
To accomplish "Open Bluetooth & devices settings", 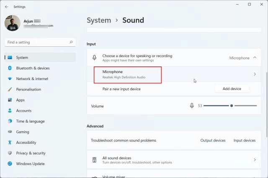I will tap(33, 68).
